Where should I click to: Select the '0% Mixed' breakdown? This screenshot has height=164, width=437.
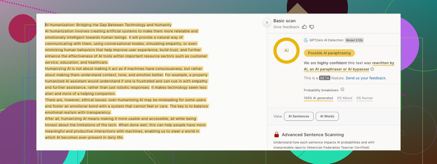click(345, 98)
